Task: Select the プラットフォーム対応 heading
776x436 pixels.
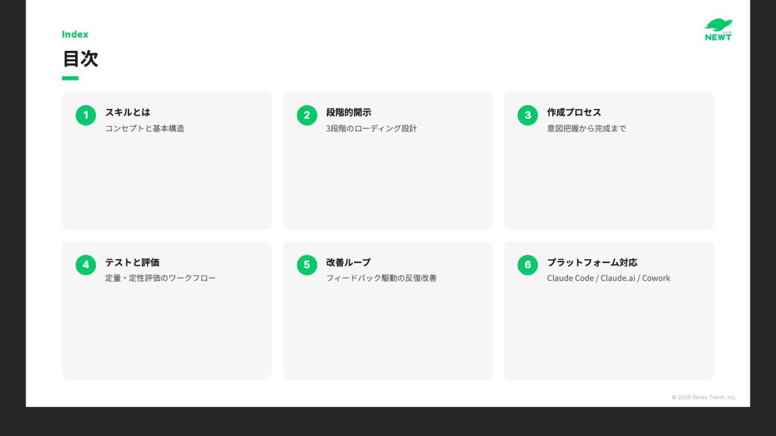Action: point(592,262)
